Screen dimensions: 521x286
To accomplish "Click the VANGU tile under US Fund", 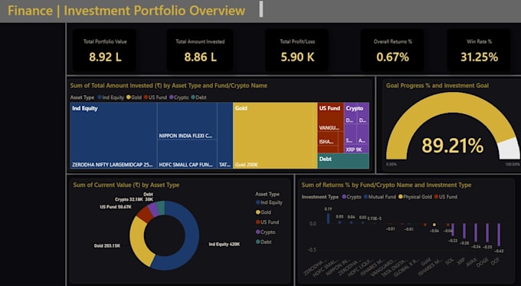I will tap(331, 117).
